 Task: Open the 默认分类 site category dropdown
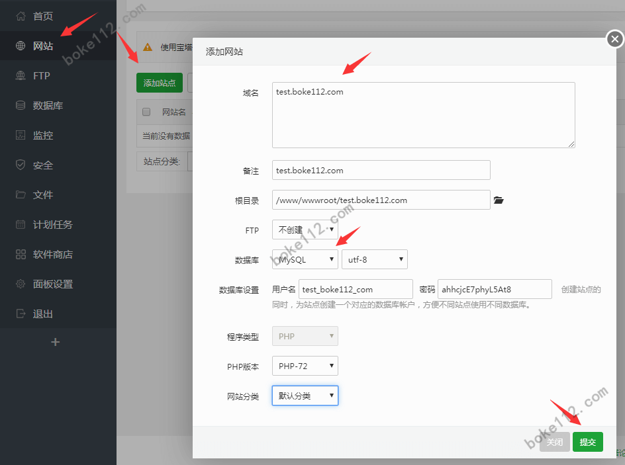(x=305, y=396)
